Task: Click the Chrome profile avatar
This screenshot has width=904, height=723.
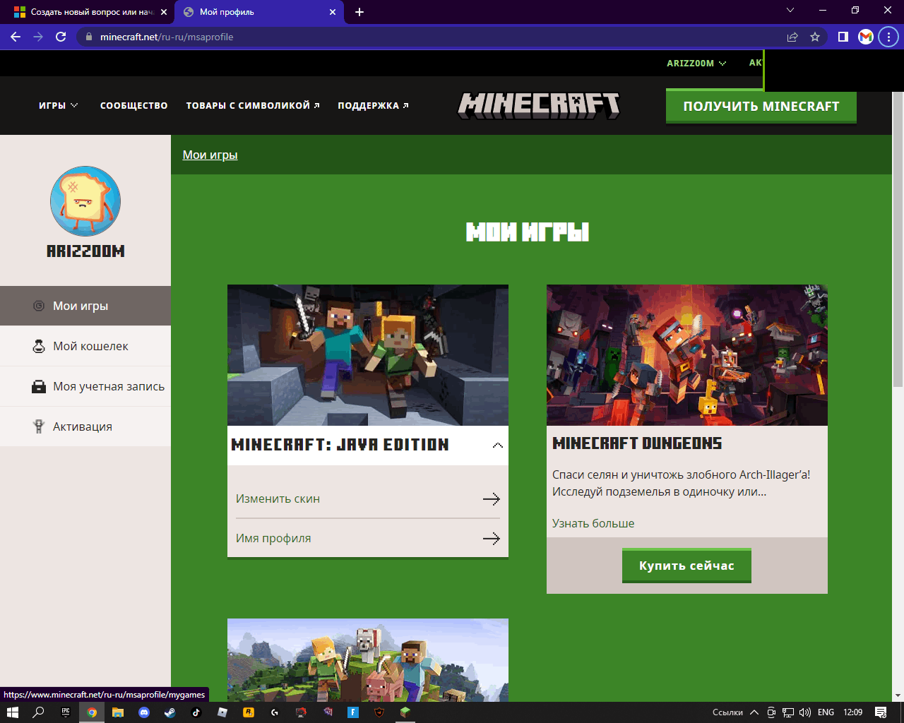Action: [x=866, y=37]
